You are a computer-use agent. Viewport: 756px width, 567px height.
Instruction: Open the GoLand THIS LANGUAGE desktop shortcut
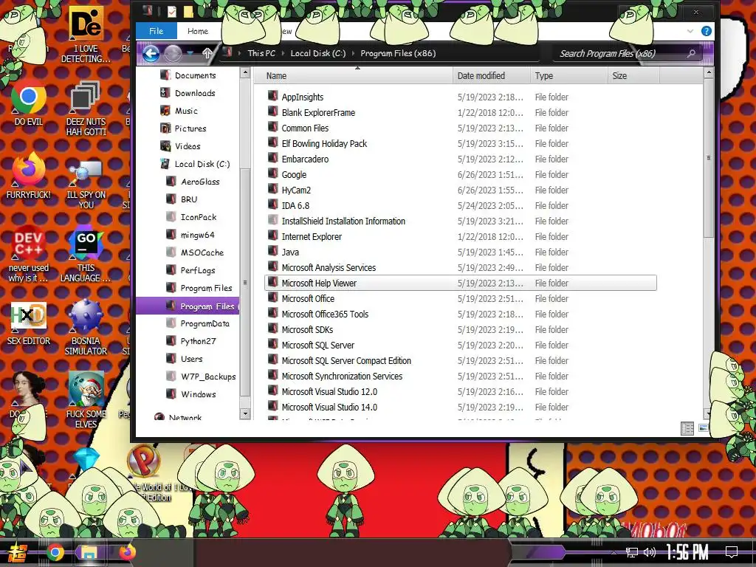(86, 254)
